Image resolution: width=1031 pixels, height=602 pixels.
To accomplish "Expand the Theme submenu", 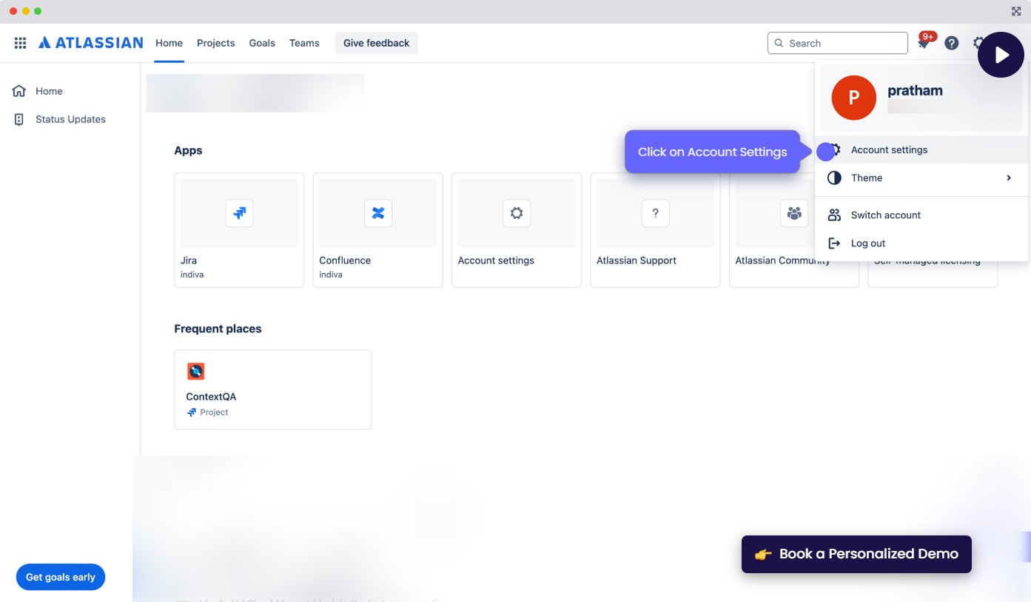I will coord(921,177).
